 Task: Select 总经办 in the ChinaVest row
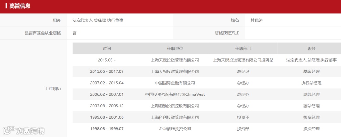243,94
